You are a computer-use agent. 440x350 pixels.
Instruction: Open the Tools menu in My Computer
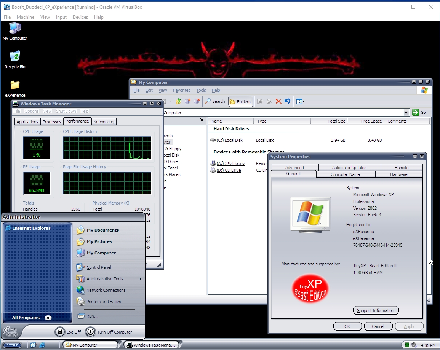click(x=201, y=90)
